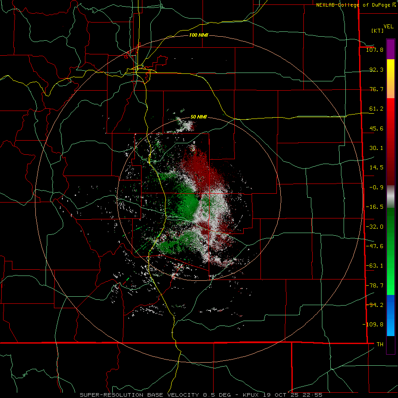Pick the purple top segment of color bar

pos(390,49)
